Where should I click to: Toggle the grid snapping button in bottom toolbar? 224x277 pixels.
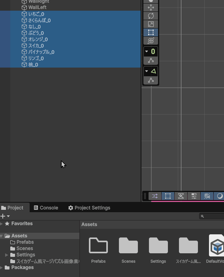point(207,196)
